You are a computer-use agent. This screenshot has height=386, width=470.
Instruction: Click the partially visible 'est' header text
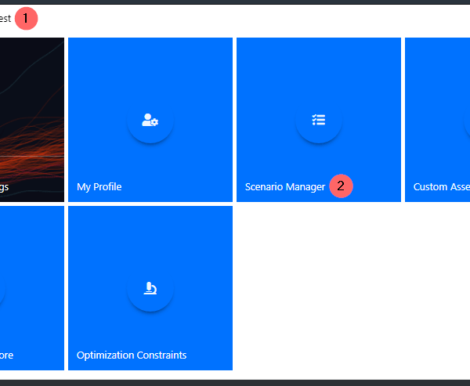(5, 17)
